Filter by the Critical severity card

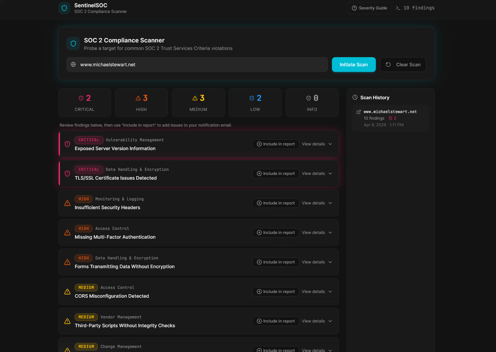[85, 103]
